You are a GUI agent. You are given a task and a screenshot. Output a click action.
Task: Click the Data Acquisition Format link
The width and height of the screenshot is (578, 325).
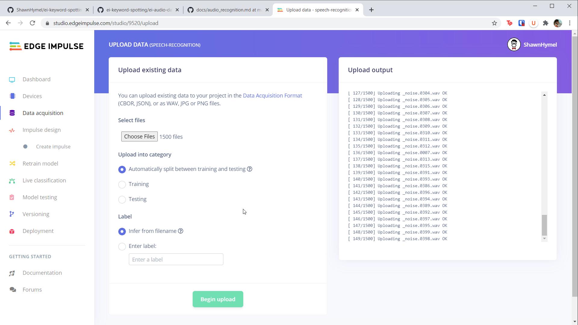pyautogui.click(x=272, y=95)
